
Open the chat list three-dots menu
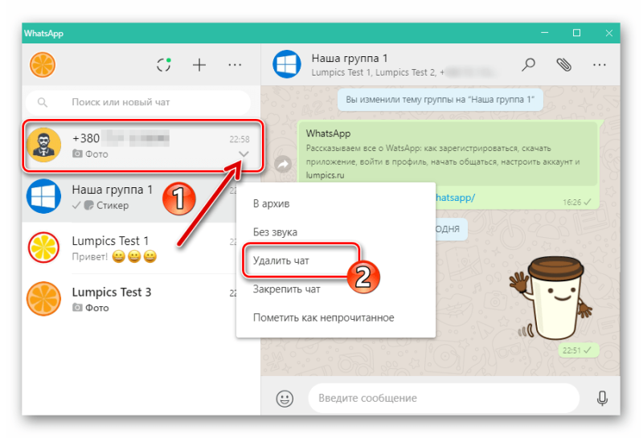235,65
